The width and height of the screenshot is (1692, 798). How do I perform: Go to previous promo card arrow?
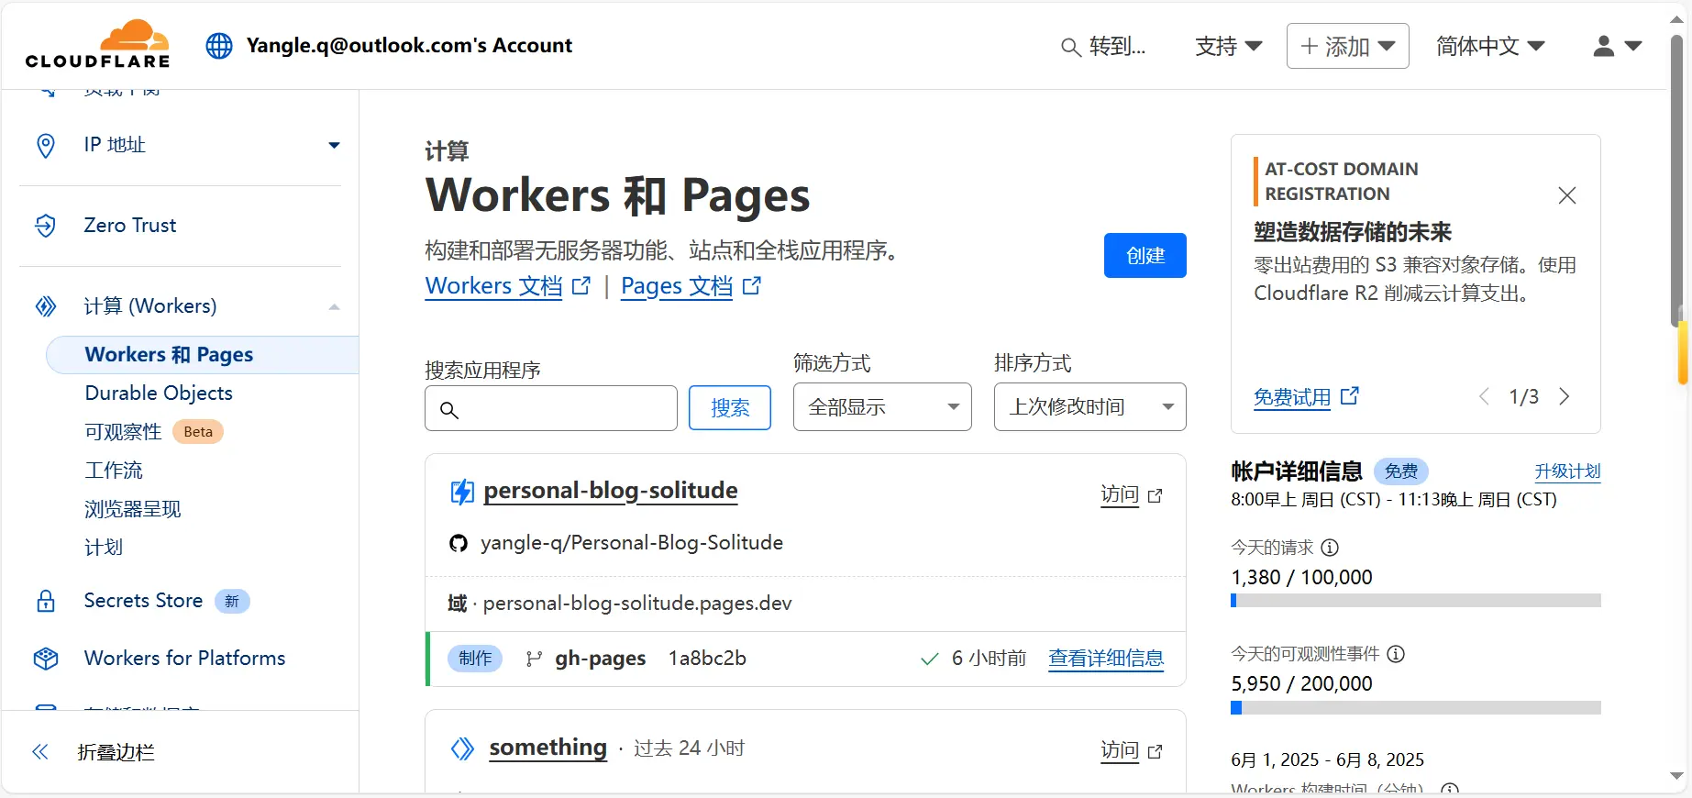[1484, 396]
